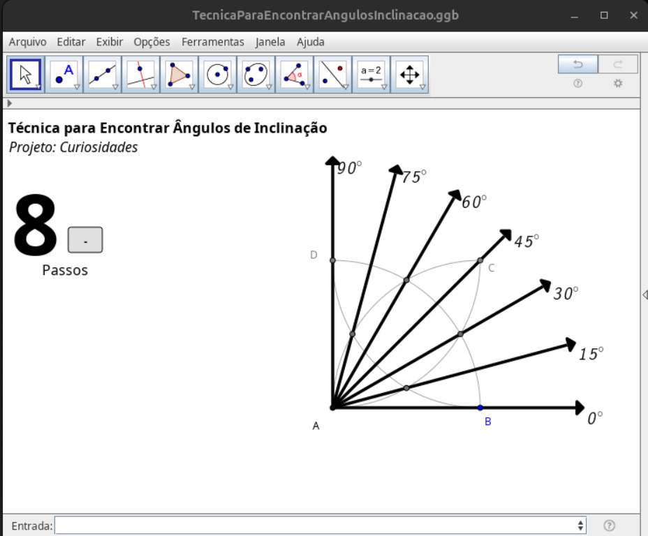648x536 pixels.
Task: Select the Ellipse conic tool
Action: coord(256,74)
